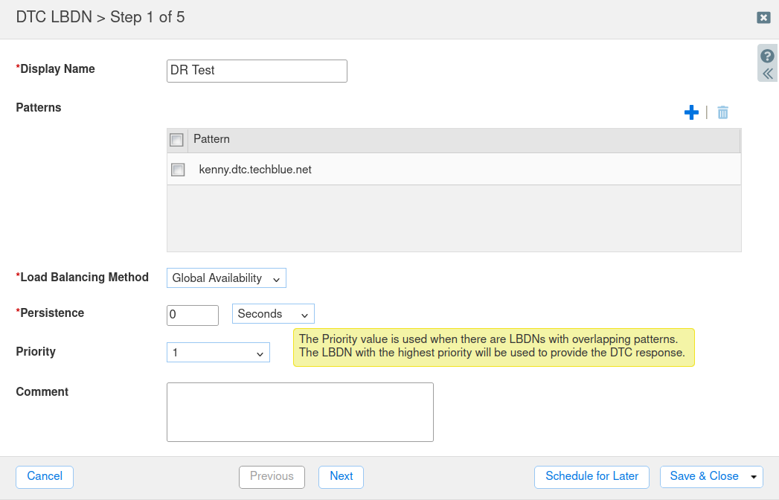Image resolution: width=779 pixels, height=500 pixels.
Task: Open the Help question mark icon
Action: pos(768,57)
